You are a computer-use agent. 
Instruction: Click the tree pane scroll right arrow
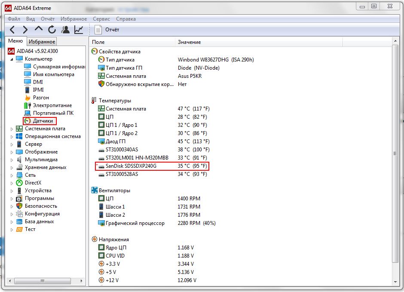click(81, 281)
